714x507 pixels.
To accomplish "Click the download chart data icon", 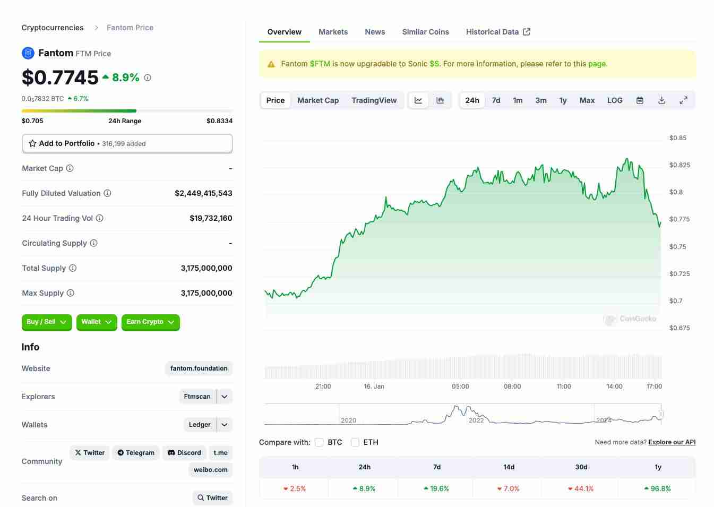I will 661,100.
